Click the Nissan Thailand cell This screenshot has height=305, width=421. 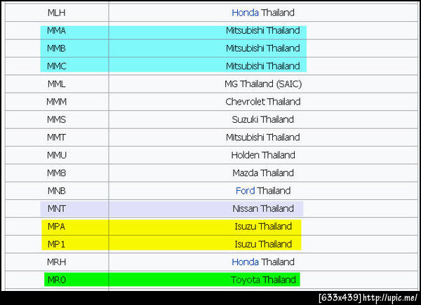[263, 208]
